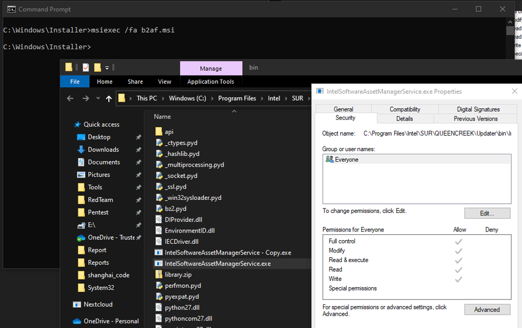Click the Properties checkmark icon in Explorer toolbar
Image resolution: width=522 pixels, height=328 pixels.
[86, 68]
